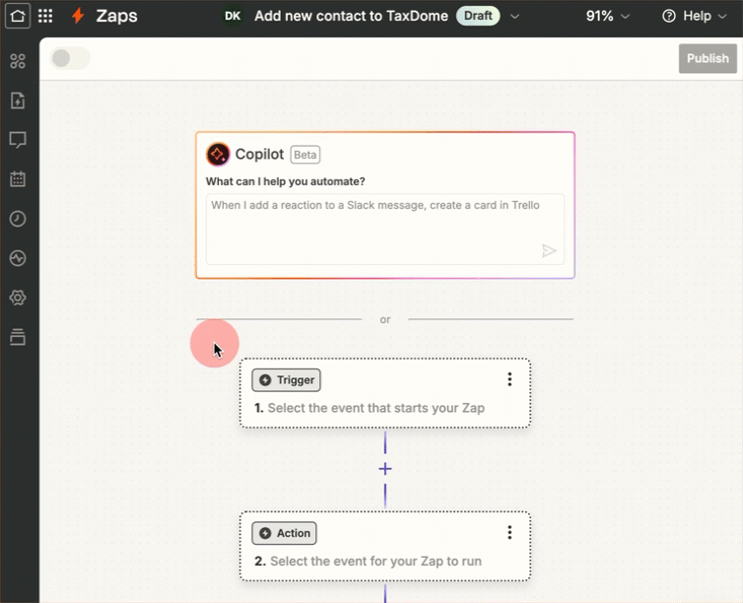Toggle the Zap on/off switch
The width and height of the screenshot is (743, 603).
(70, 58)
